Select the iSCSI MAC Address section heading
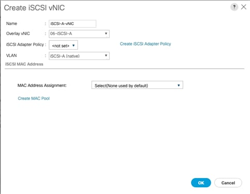The image size is (250, 194). click(x=24, y=64)
